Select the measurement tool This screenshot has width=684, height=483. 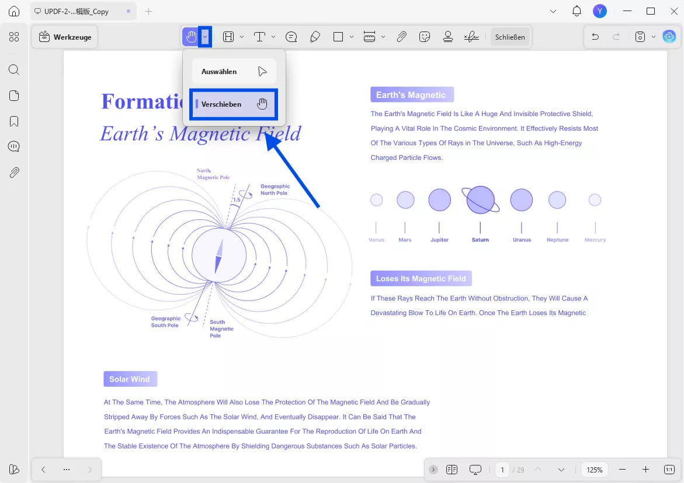click(370, 37)
